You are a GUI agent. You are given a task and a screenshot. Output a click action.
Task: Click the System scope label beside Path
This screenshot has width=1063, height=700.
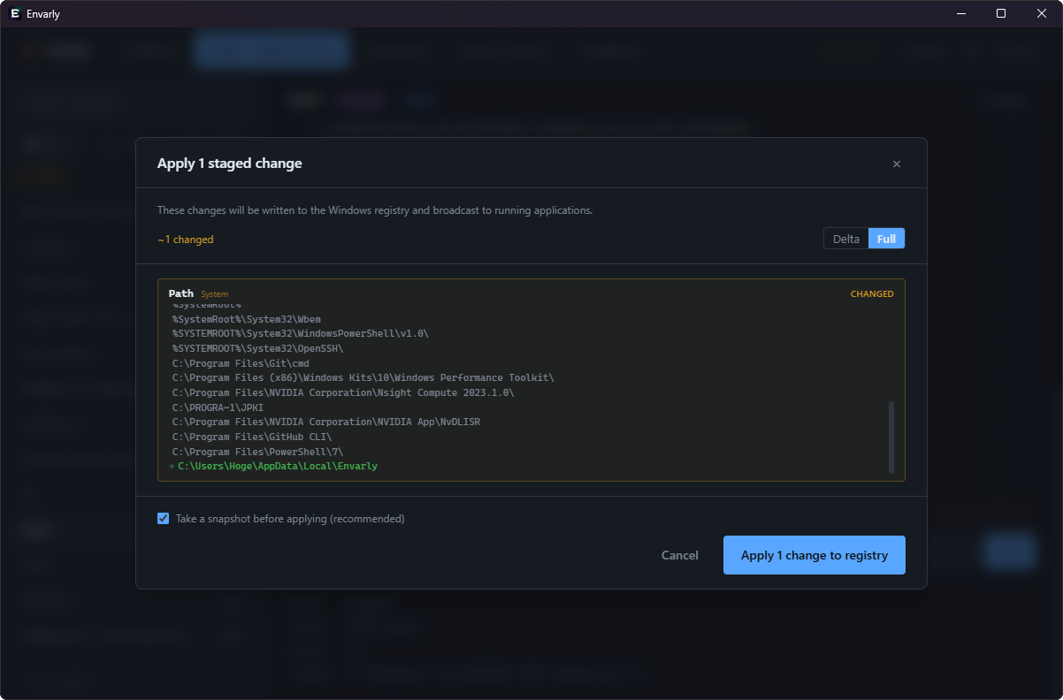click(214, 294)
